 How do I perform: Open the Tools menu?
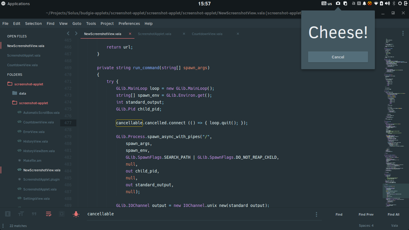pyautogui.click(x=91, y=23)
